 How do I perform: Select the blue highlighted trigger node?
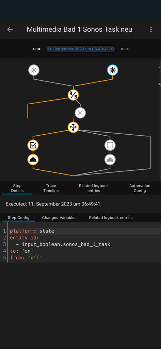113,70
